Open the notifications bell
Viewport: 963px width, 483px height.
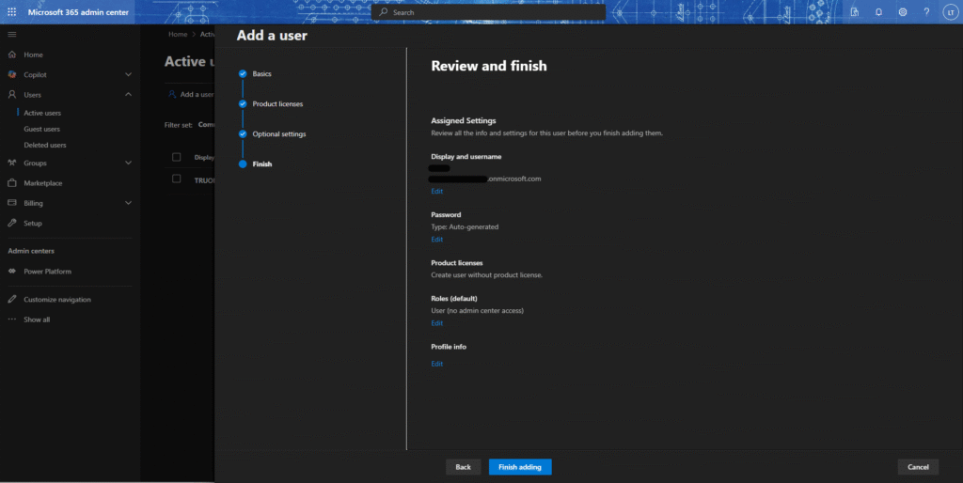coord(878,12)
